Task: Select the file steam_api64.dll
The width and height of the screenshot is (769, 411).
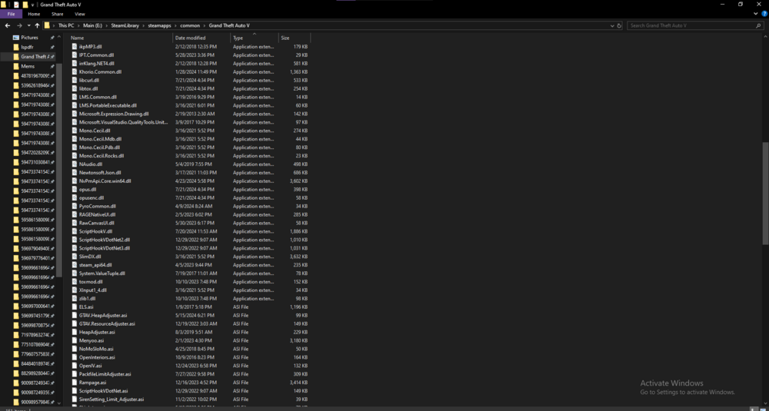Action: [x=95, y=264]
